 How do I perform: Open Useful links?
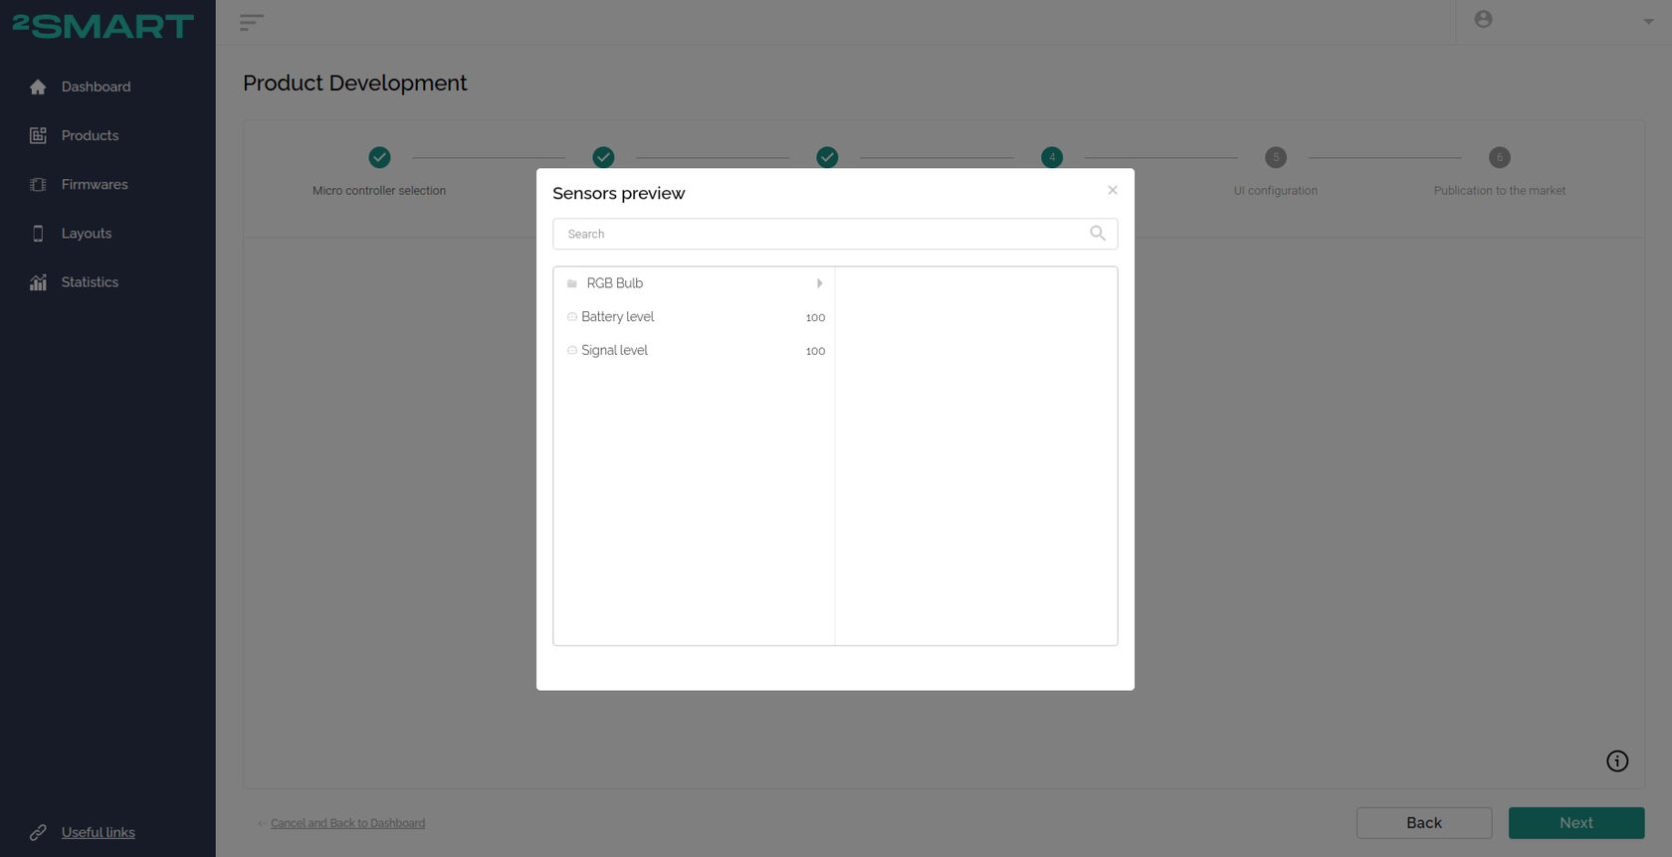[x=99, y=832]
